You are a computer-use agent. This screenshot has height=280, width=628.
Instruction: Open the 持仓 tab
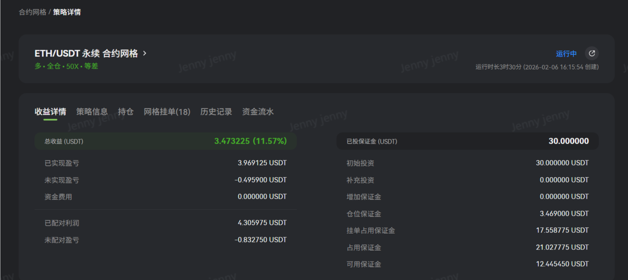pos(126,112)
